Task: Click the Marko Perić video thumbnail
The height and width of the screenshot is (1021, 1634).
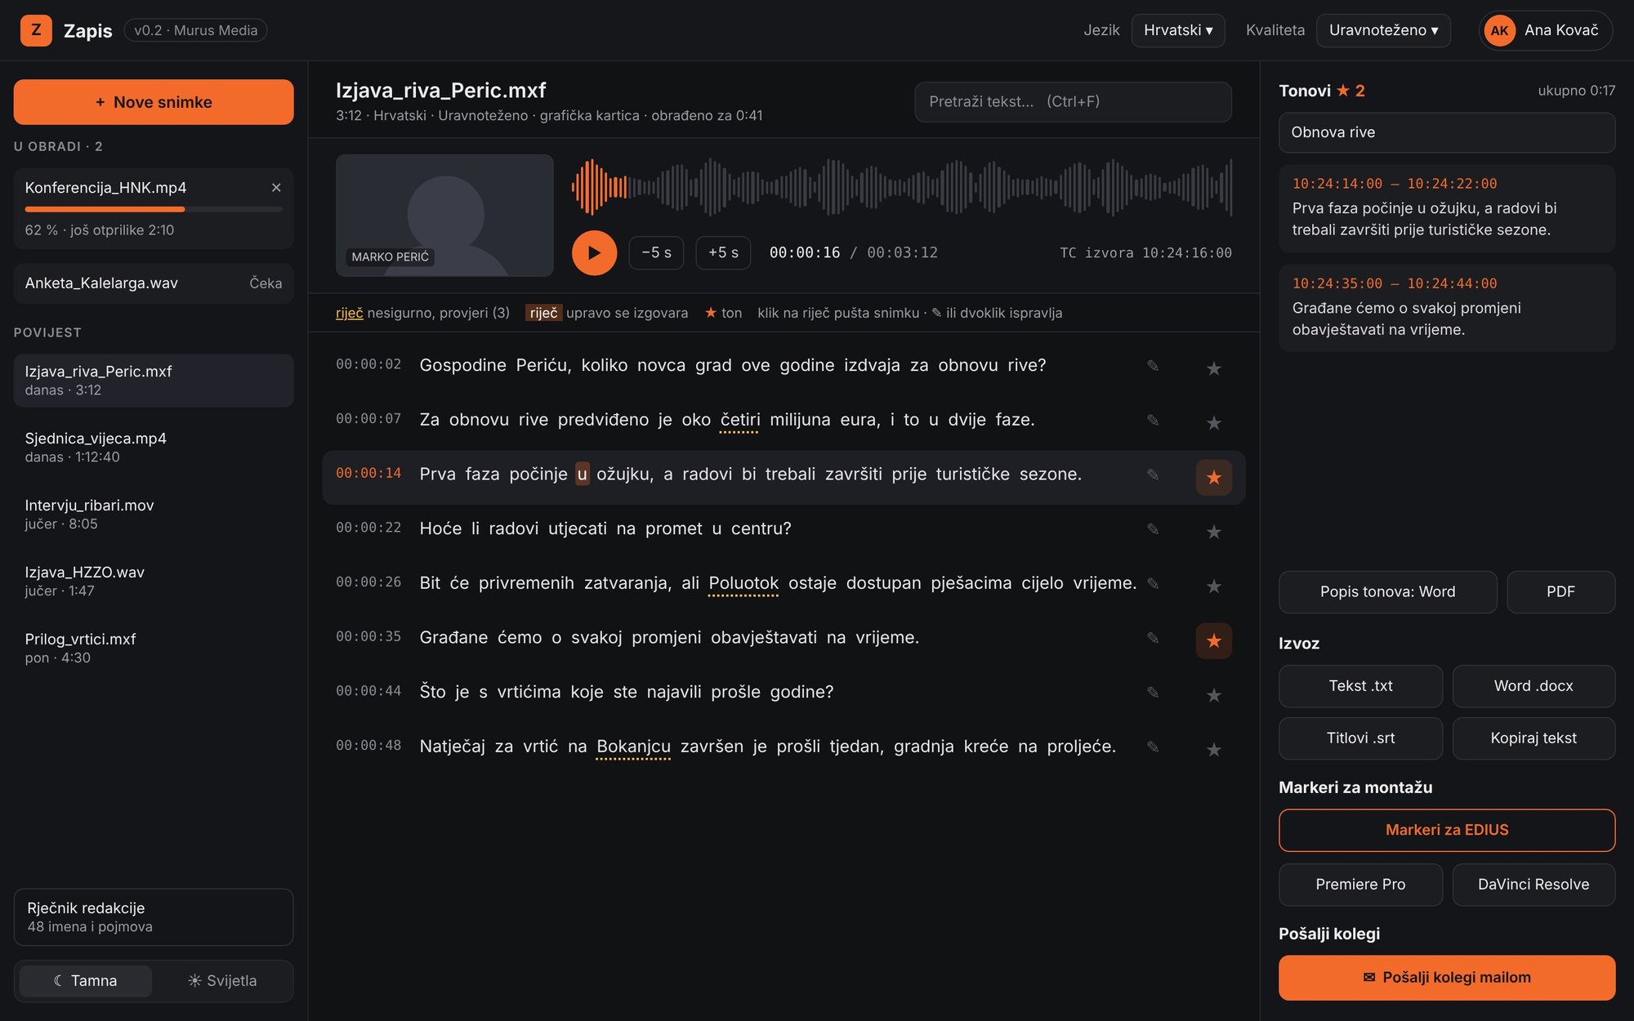Action: click(x=444, y=216)
